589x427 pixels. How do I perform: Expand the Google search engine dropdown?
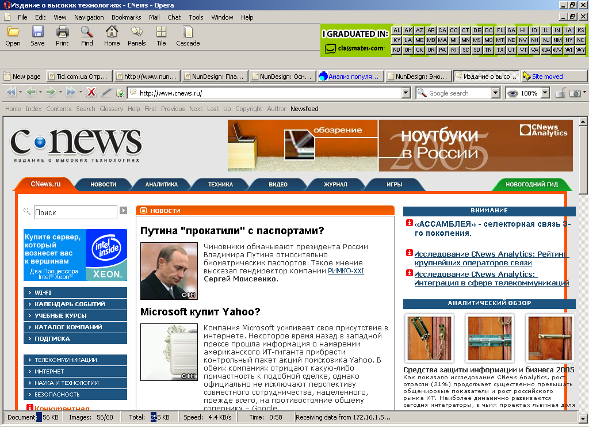click(x=496, y=93)
